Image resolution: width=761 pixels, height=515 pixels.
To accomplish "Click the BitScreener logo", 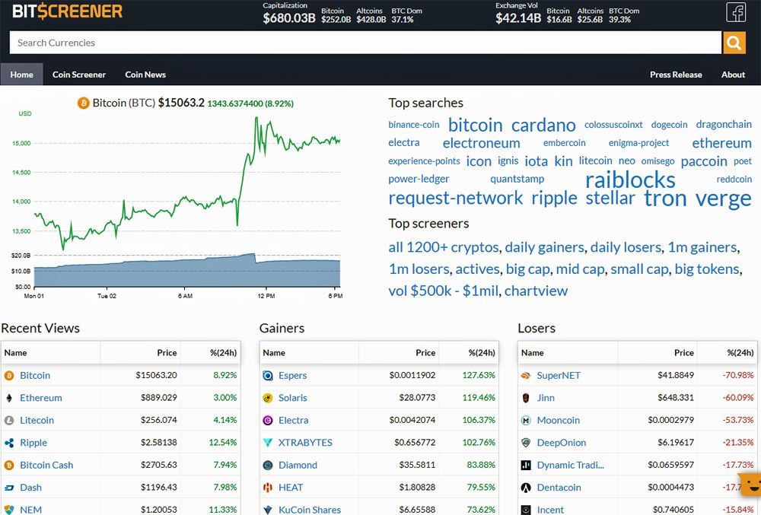I will coord(68,11).
